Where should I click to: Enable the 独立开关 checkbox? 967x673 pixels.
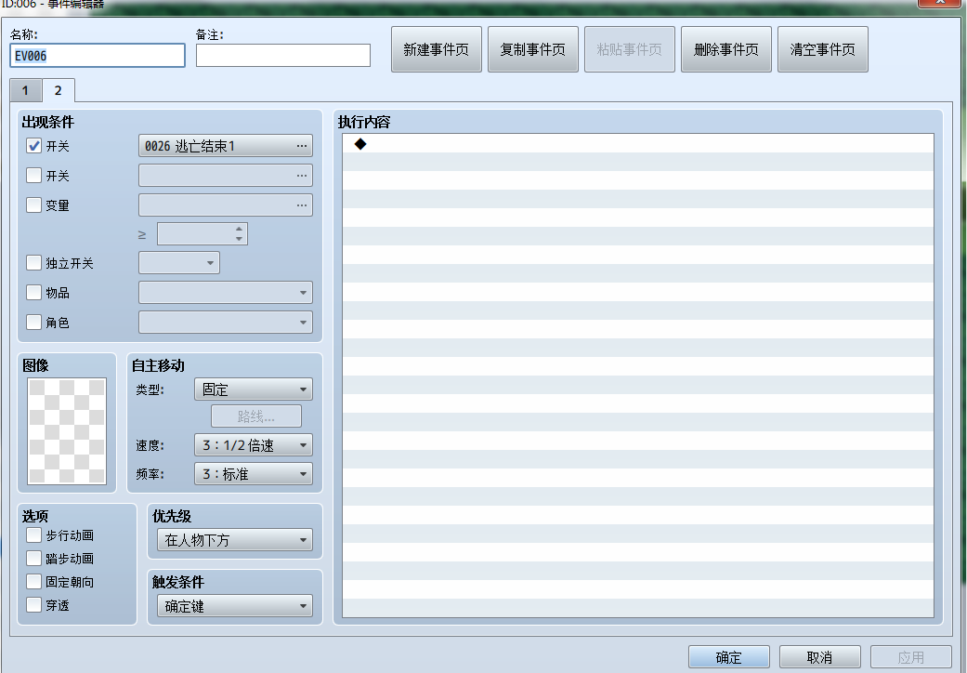pyautogui.click(x=34, y=263)
